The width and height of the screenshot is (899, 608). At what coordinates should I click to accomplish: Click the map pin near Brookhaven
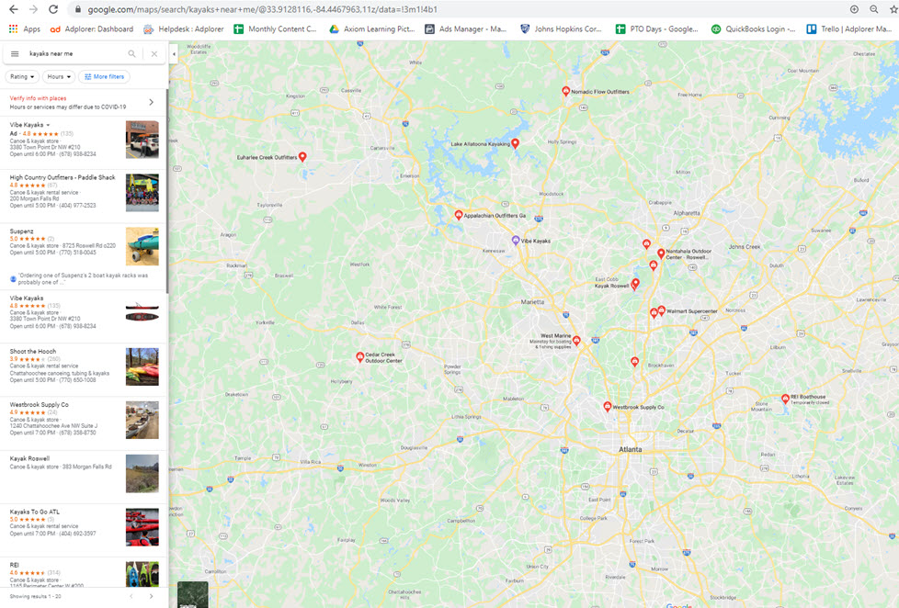[x=634, y=362]
